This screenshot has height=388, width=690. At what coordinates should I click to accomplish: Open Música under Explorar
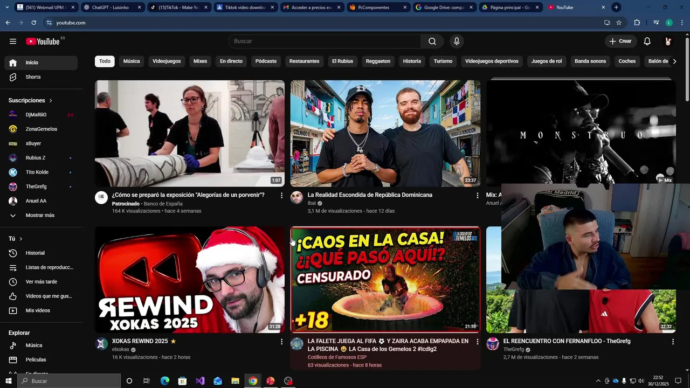pos(41,345)
